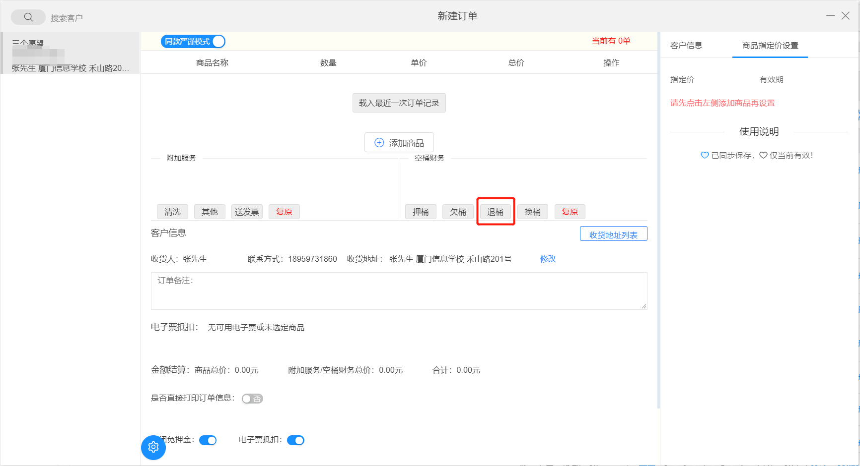Choose the 清洗 additional service
This screenshot has height=466, width=860.
(172, 212)
